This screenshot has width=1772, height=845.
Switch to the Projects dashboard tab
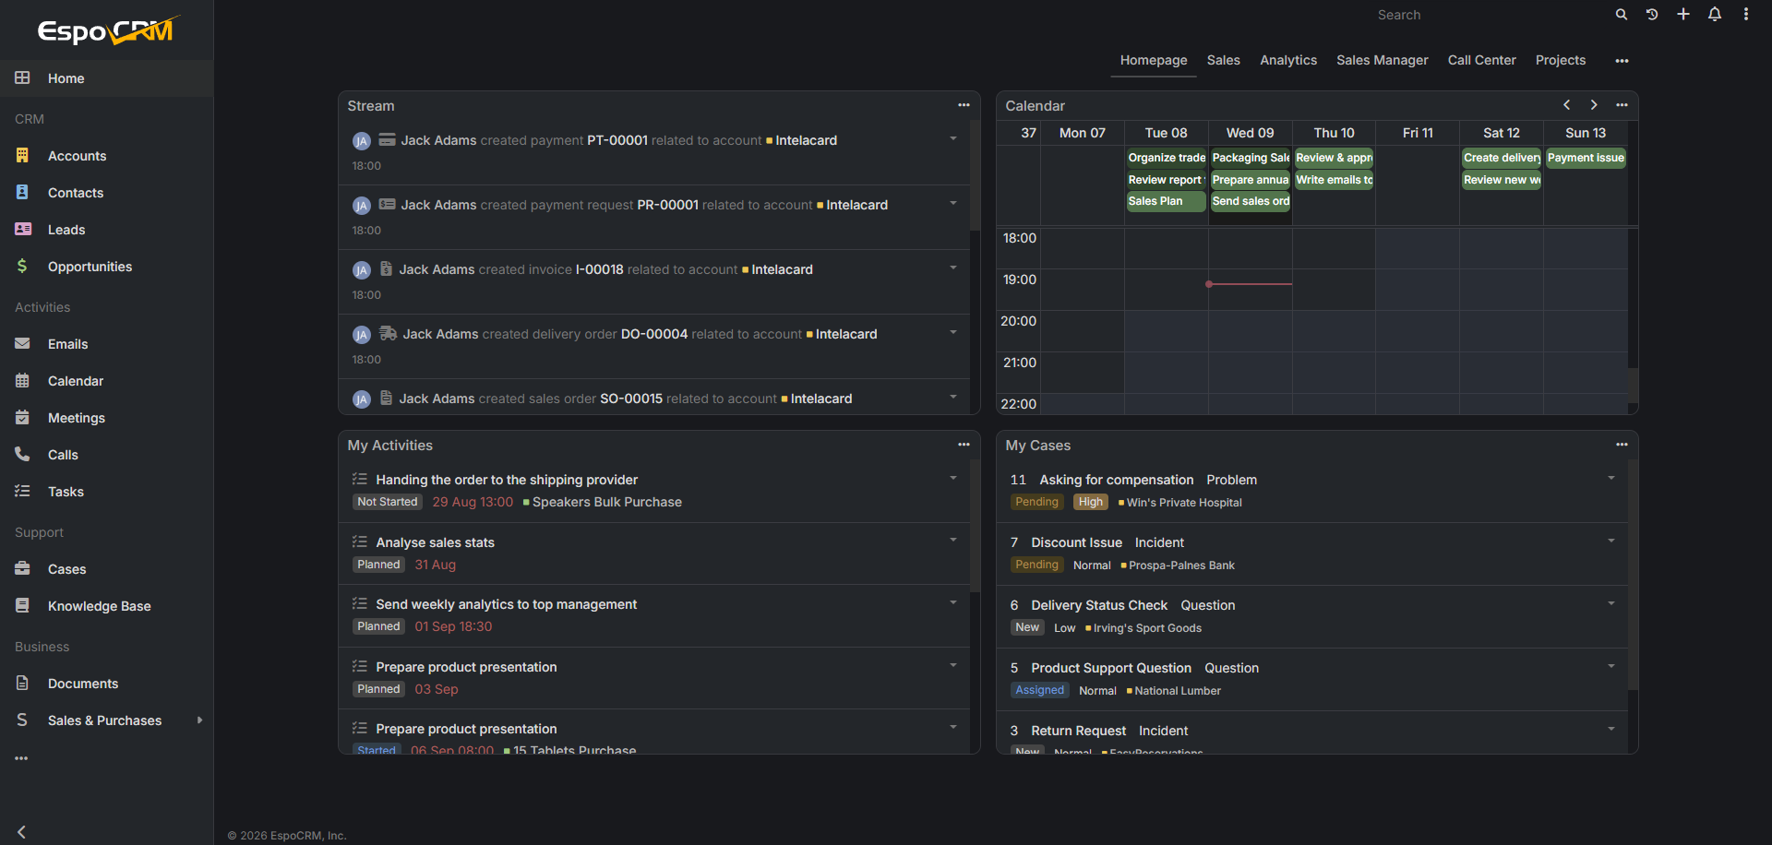tap(1561, 60)
